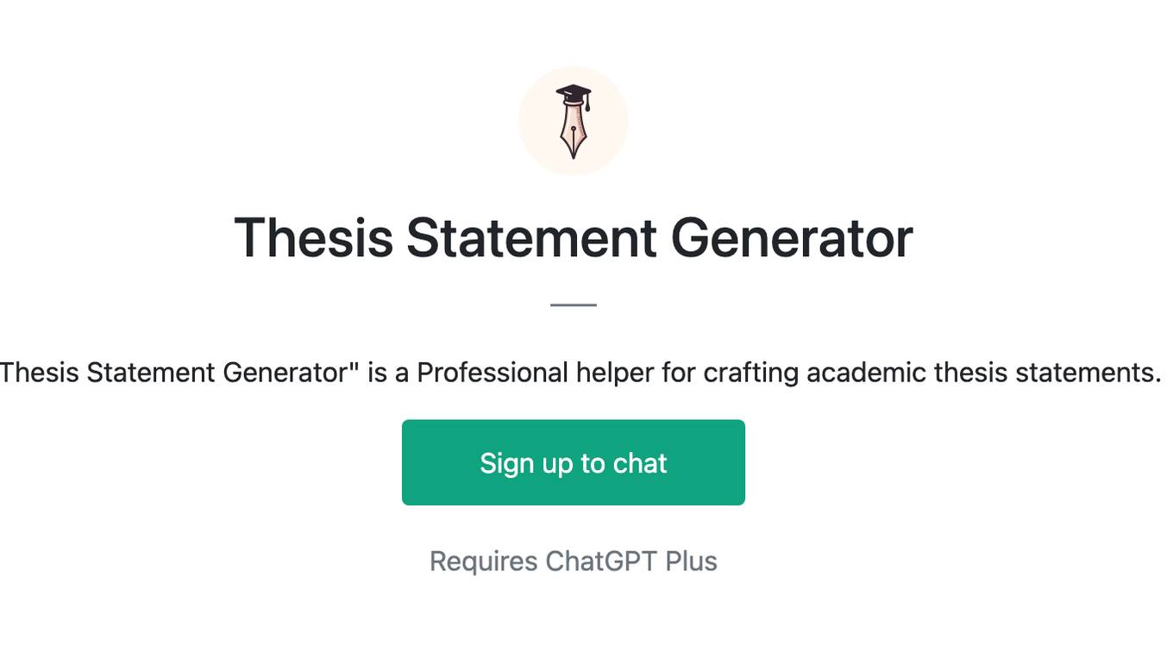Click the words academic thesis statements
This screenshot has height=659, width=1173.
(x=984, y=373)
